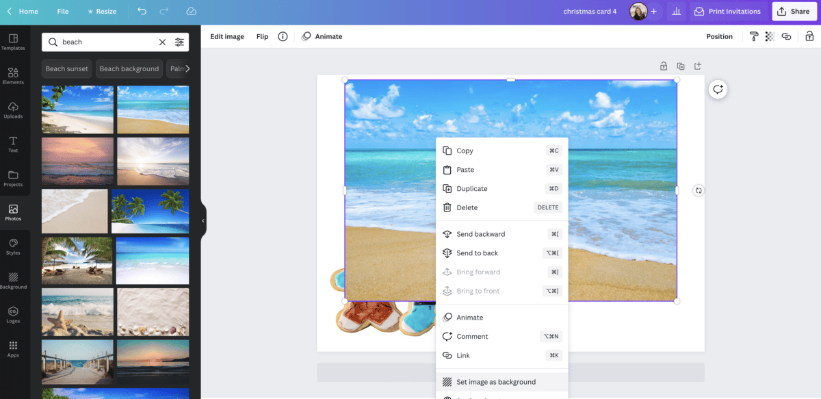Click the add comment bubble icon
Screen dimensions: 821x399
point(718,90)
